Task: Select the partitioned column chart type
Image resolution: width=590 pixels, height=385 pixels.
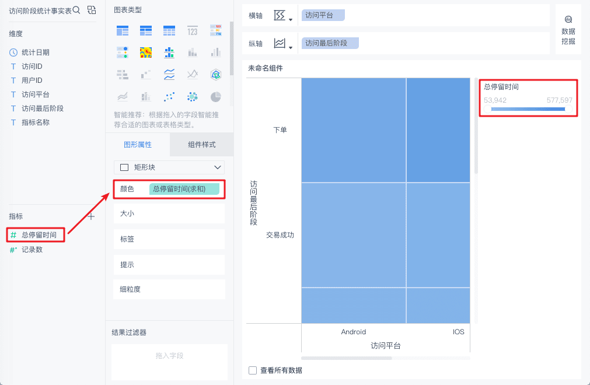Action: 169,52
